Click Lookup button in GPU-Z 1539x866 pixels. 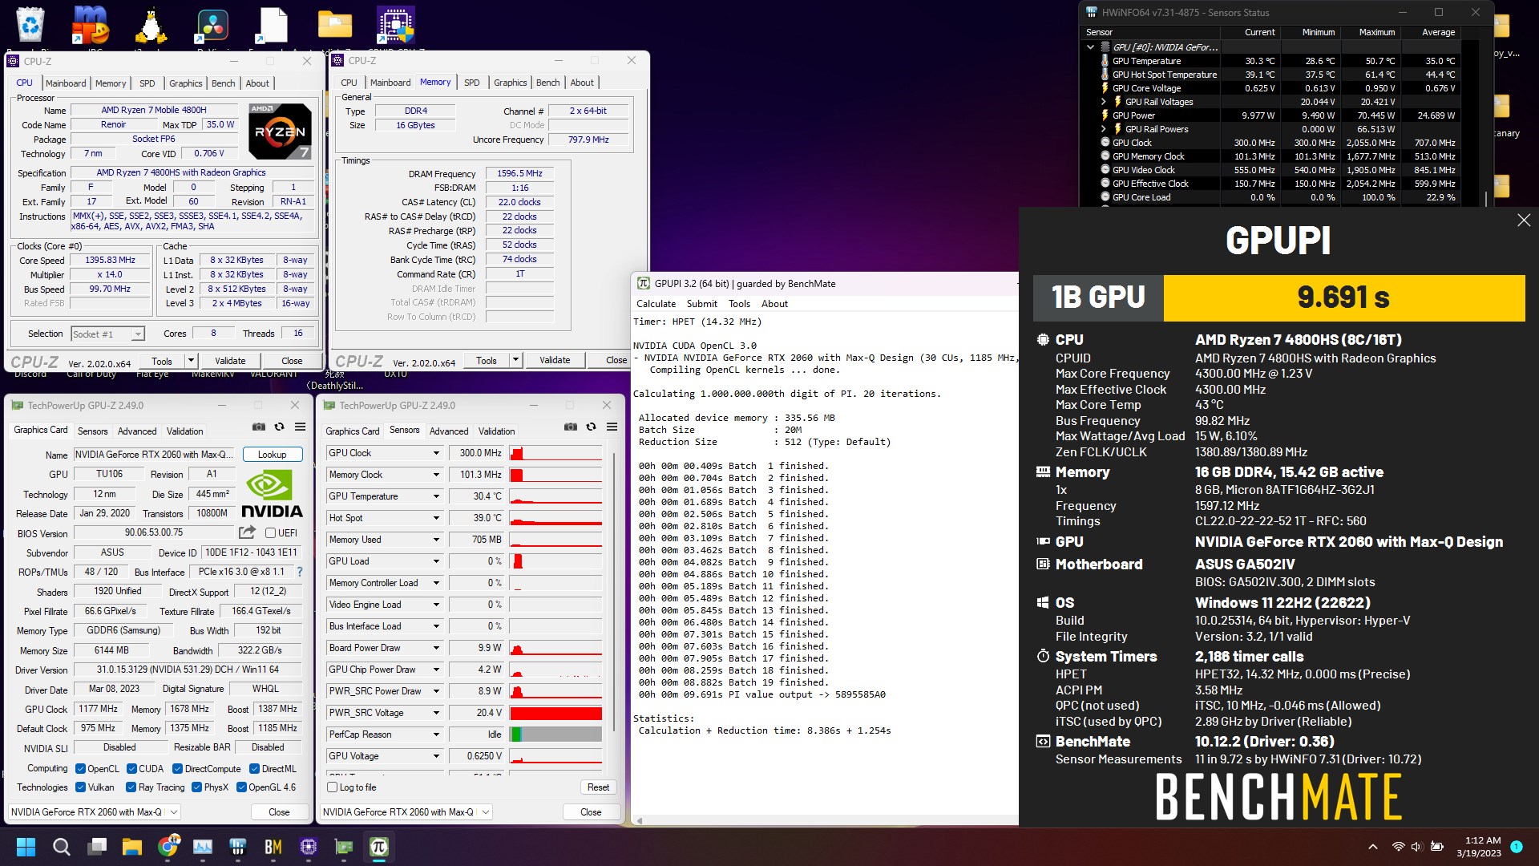click(273, 455)
